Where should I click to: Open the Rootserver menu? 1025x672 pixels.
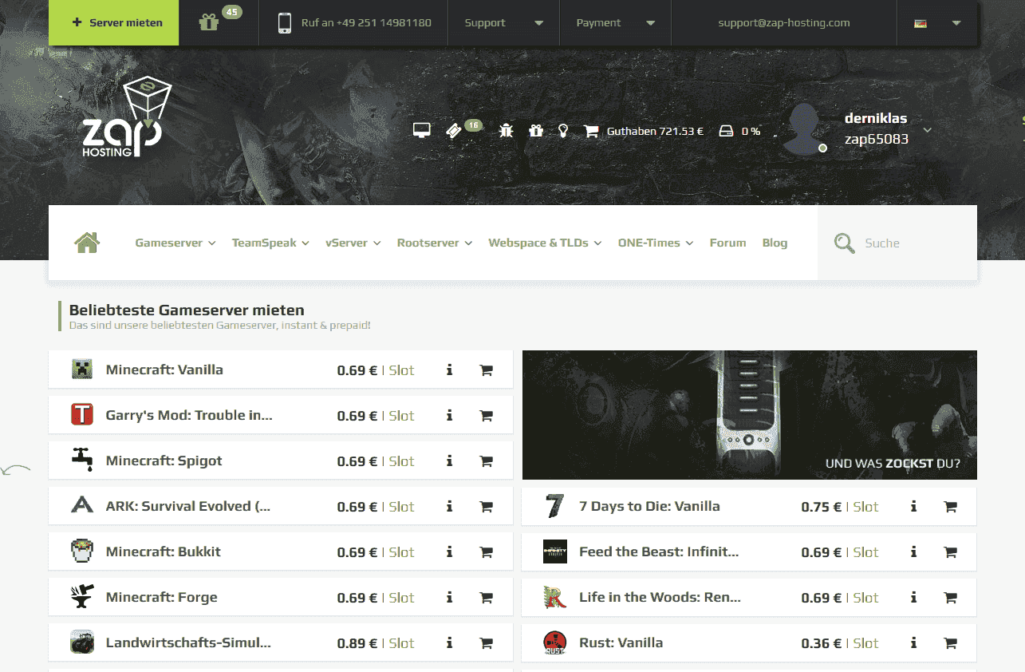(x=435, y=243)
